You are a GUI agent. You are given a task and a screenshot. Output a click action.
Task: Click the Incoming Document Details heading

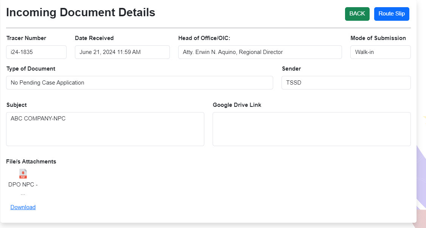tap(81, 12)
